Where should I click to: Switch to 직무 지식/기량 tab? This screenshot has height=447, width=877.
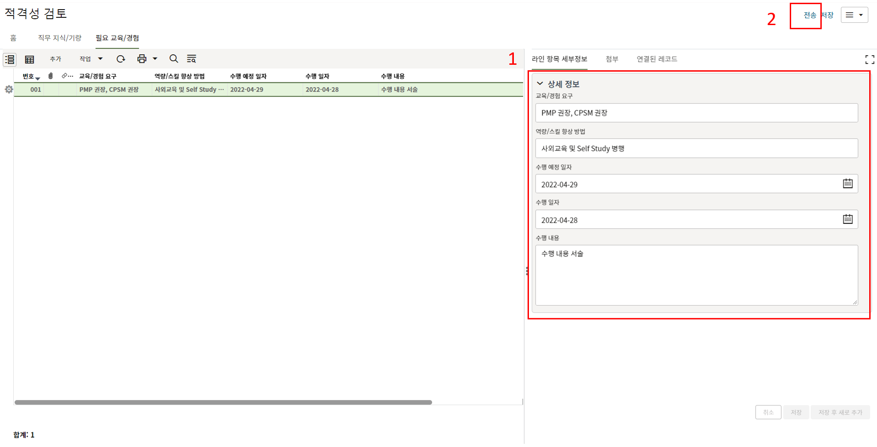(59, 38)
